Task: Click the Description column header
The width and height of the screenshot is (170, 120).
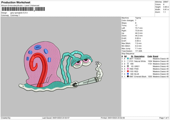Action: (x=139, y=56)
